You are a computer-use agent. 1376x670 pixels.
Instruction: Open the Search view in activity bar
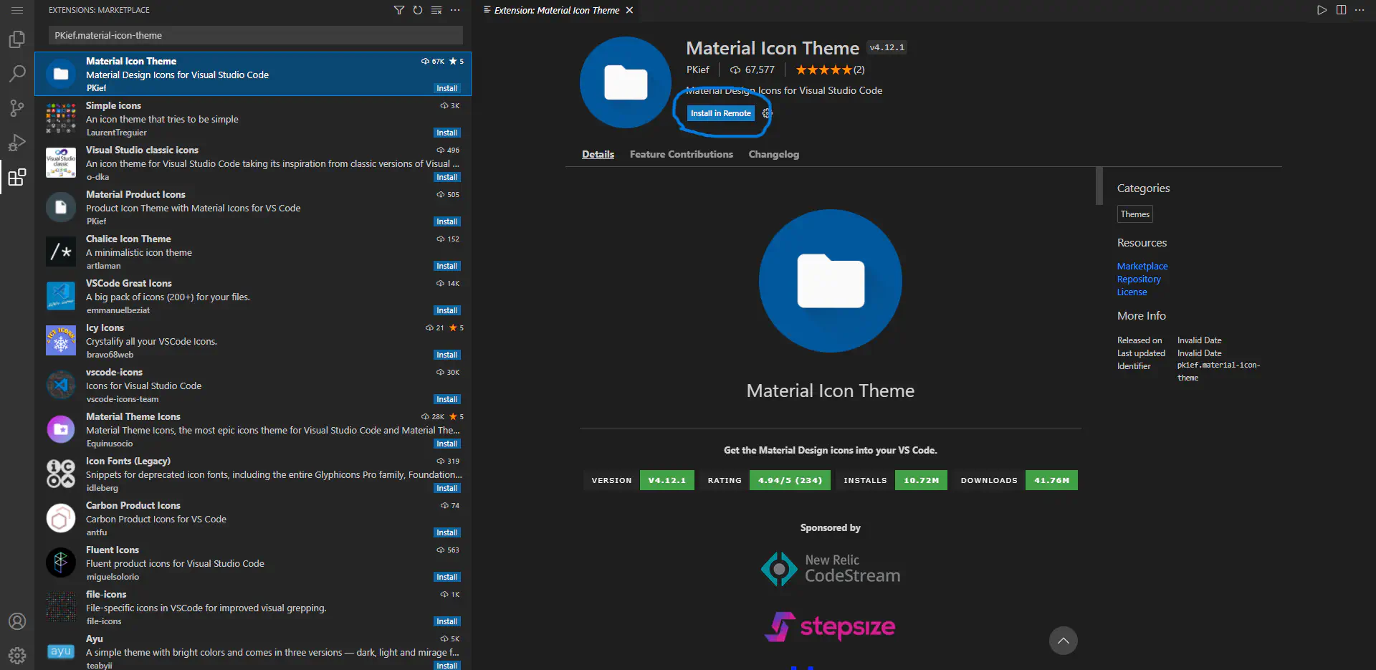click(x=17, y=73)
